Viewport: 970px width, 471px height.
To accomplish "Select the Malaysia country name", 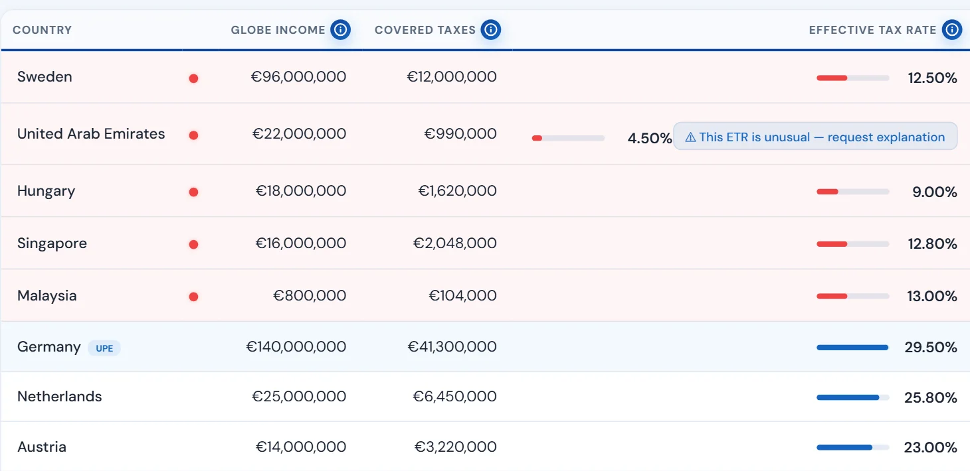I will [x=47, y=296].
